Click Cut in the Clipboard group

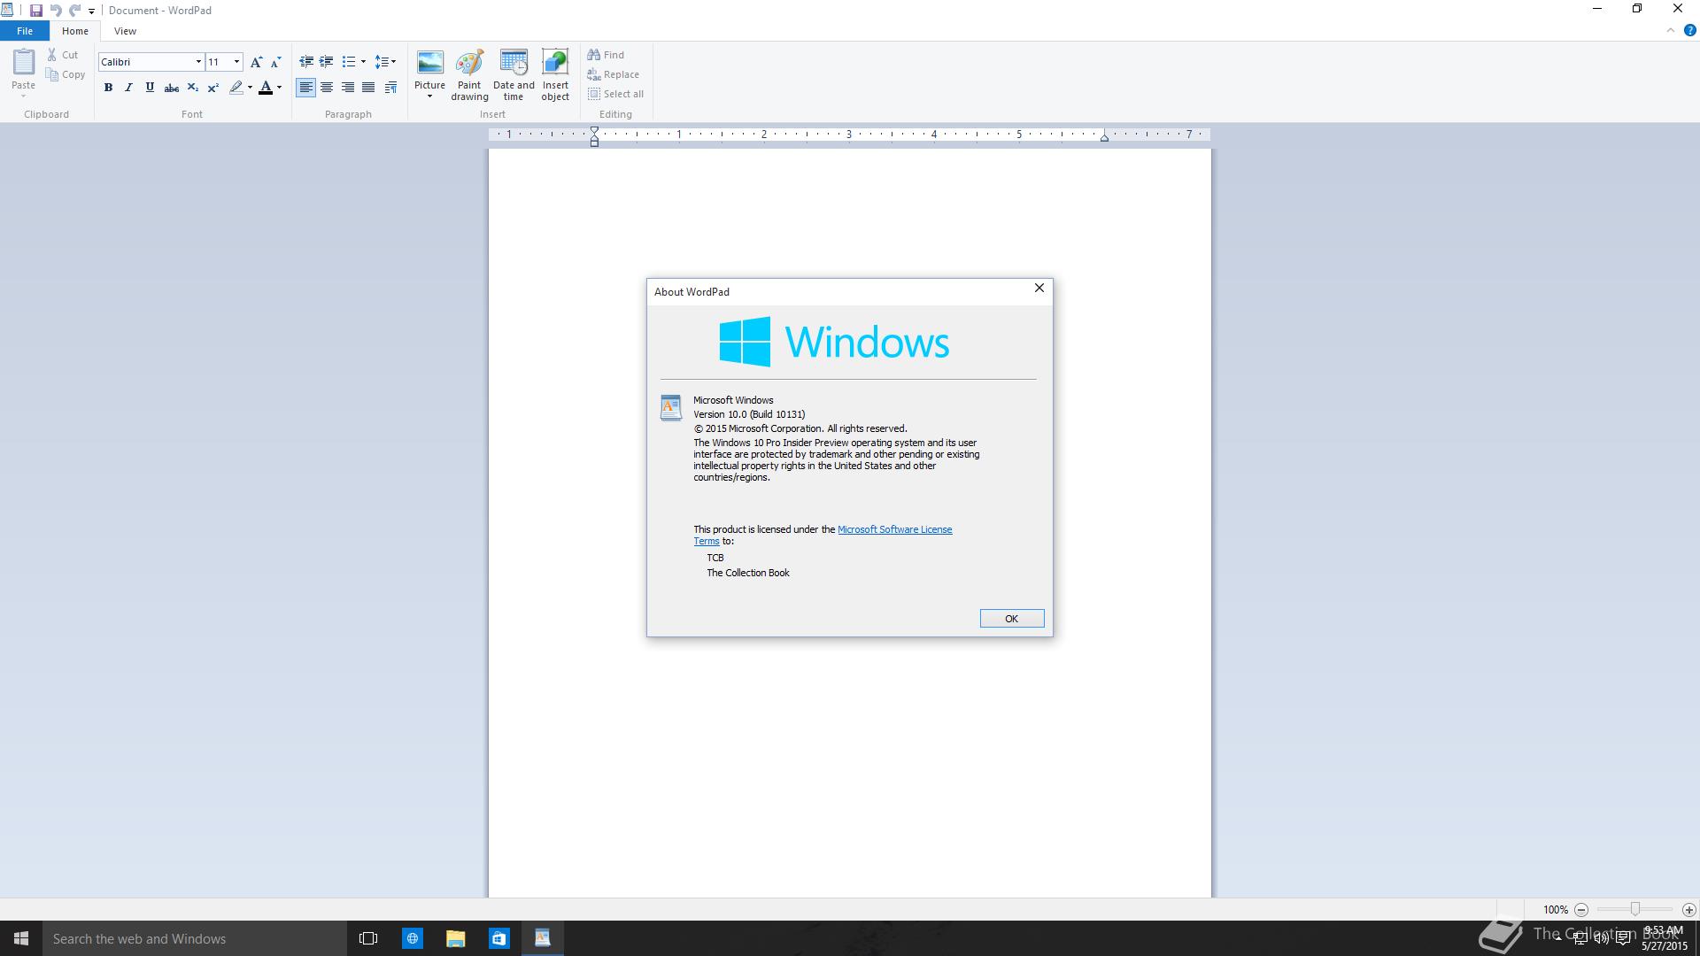[63, 55]
